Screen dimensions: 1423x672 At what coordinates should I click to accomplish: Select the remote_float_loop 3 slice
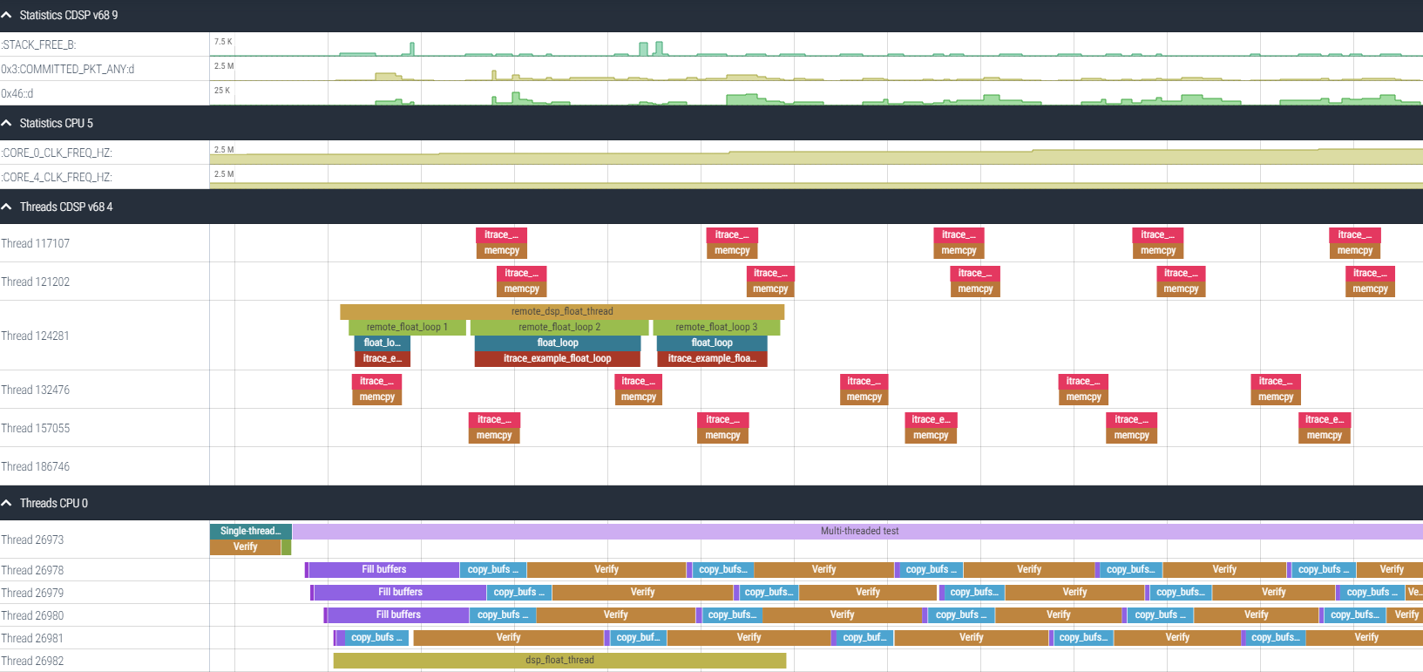[x=716, y=327]
